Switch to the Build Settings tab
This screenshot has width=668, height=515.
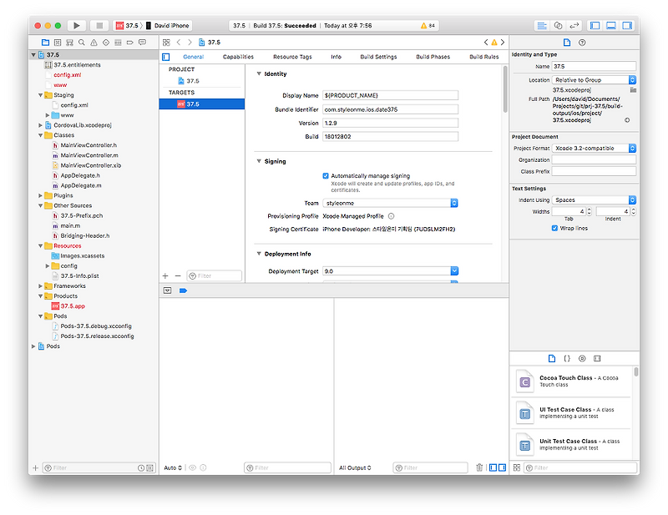[x=378, y=57]
